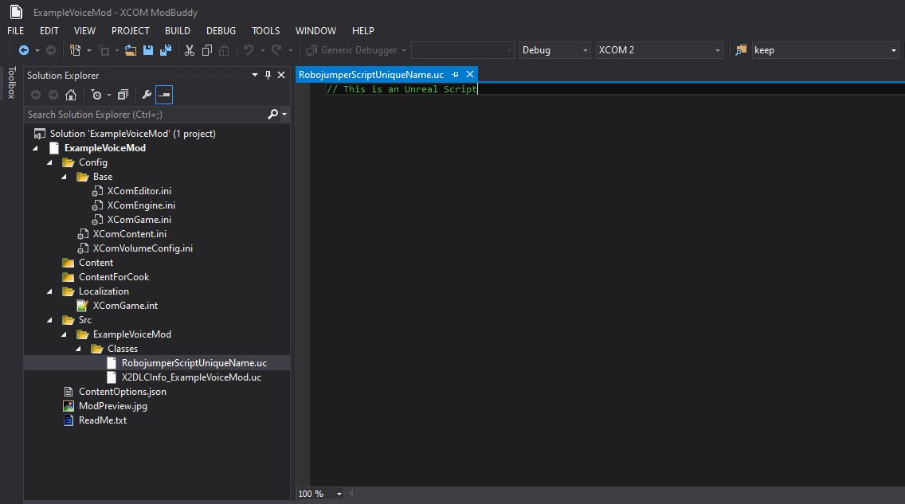Click the Navigate Backward arrow icon
This screenshot has width=905, height=504.
tap(24, 50)
